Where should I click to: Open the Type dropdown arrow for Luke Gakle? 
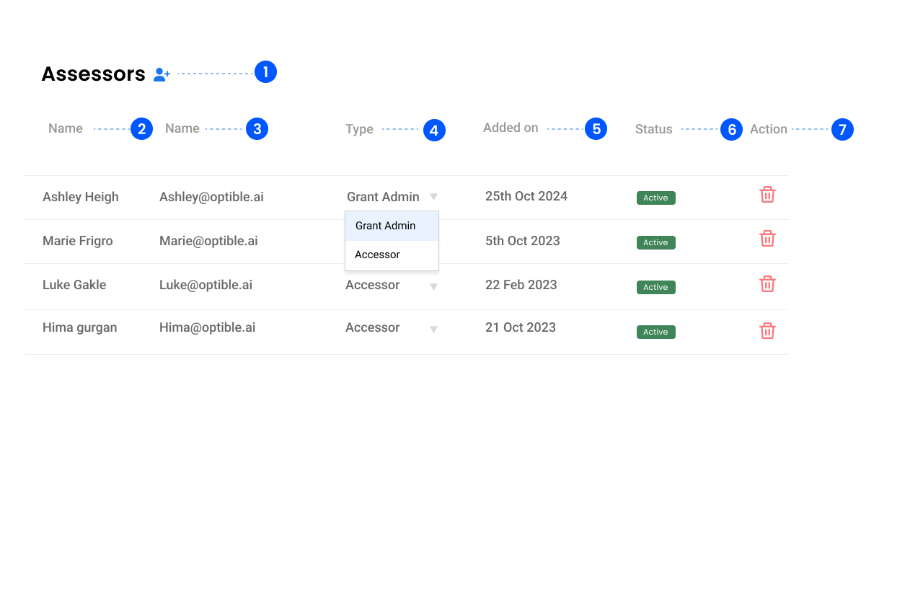(433, 286)
